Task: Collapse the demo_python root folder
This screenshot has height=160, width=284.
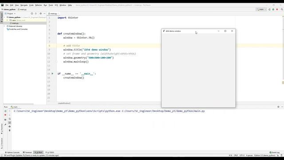Action: (5, 17)
